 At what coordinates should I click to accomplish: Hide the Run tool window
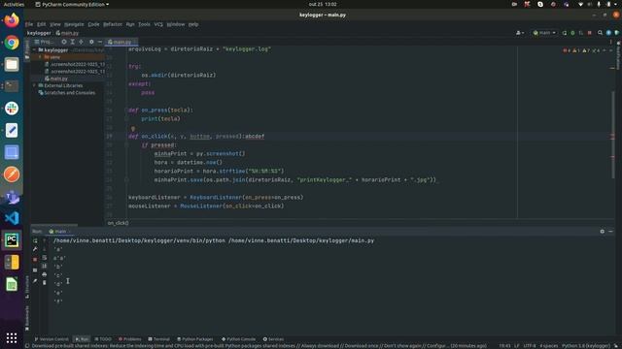(x=611, y=232)
